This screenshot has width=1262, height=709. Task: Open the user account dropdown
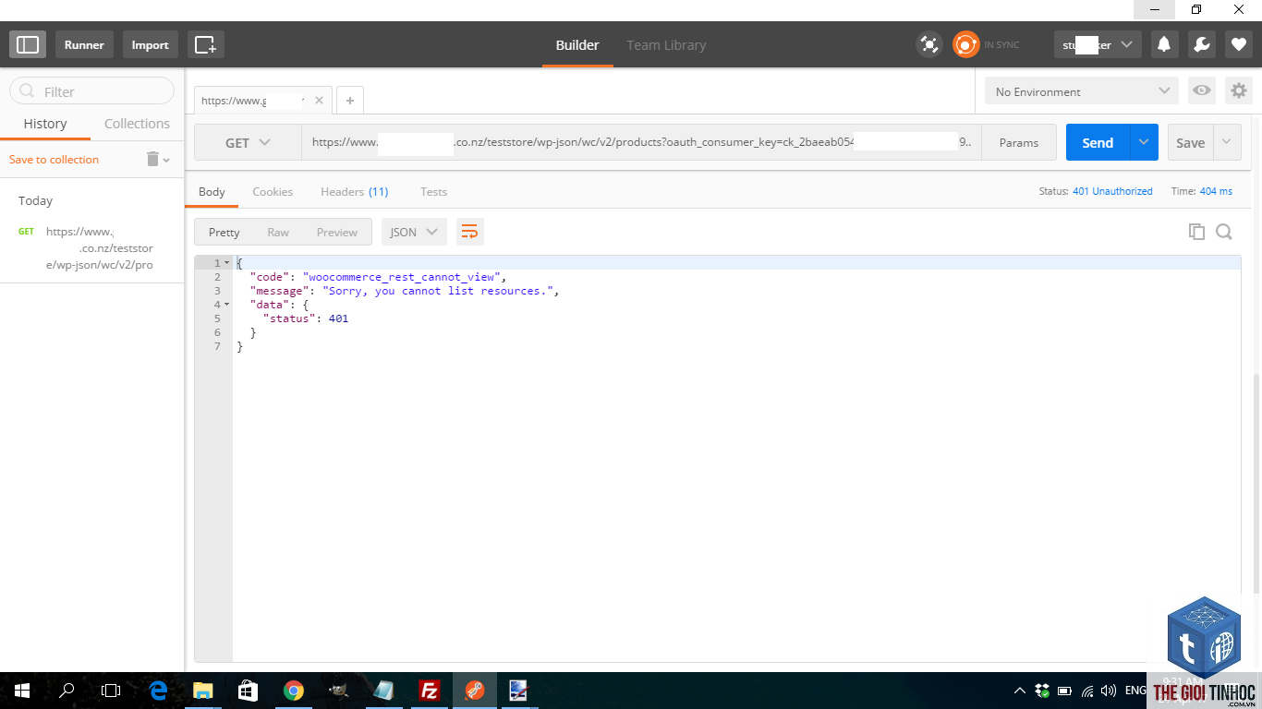point(1098,44)
